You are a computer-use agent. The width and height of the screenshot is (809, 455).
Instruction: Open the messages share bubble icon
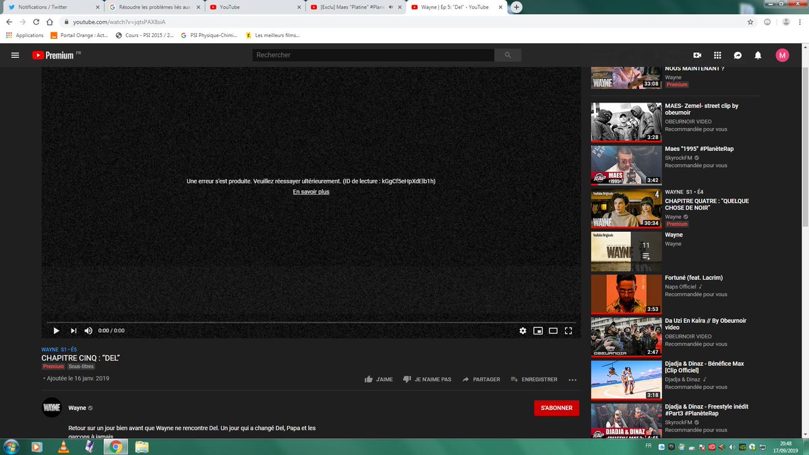[x=738, y=55]
